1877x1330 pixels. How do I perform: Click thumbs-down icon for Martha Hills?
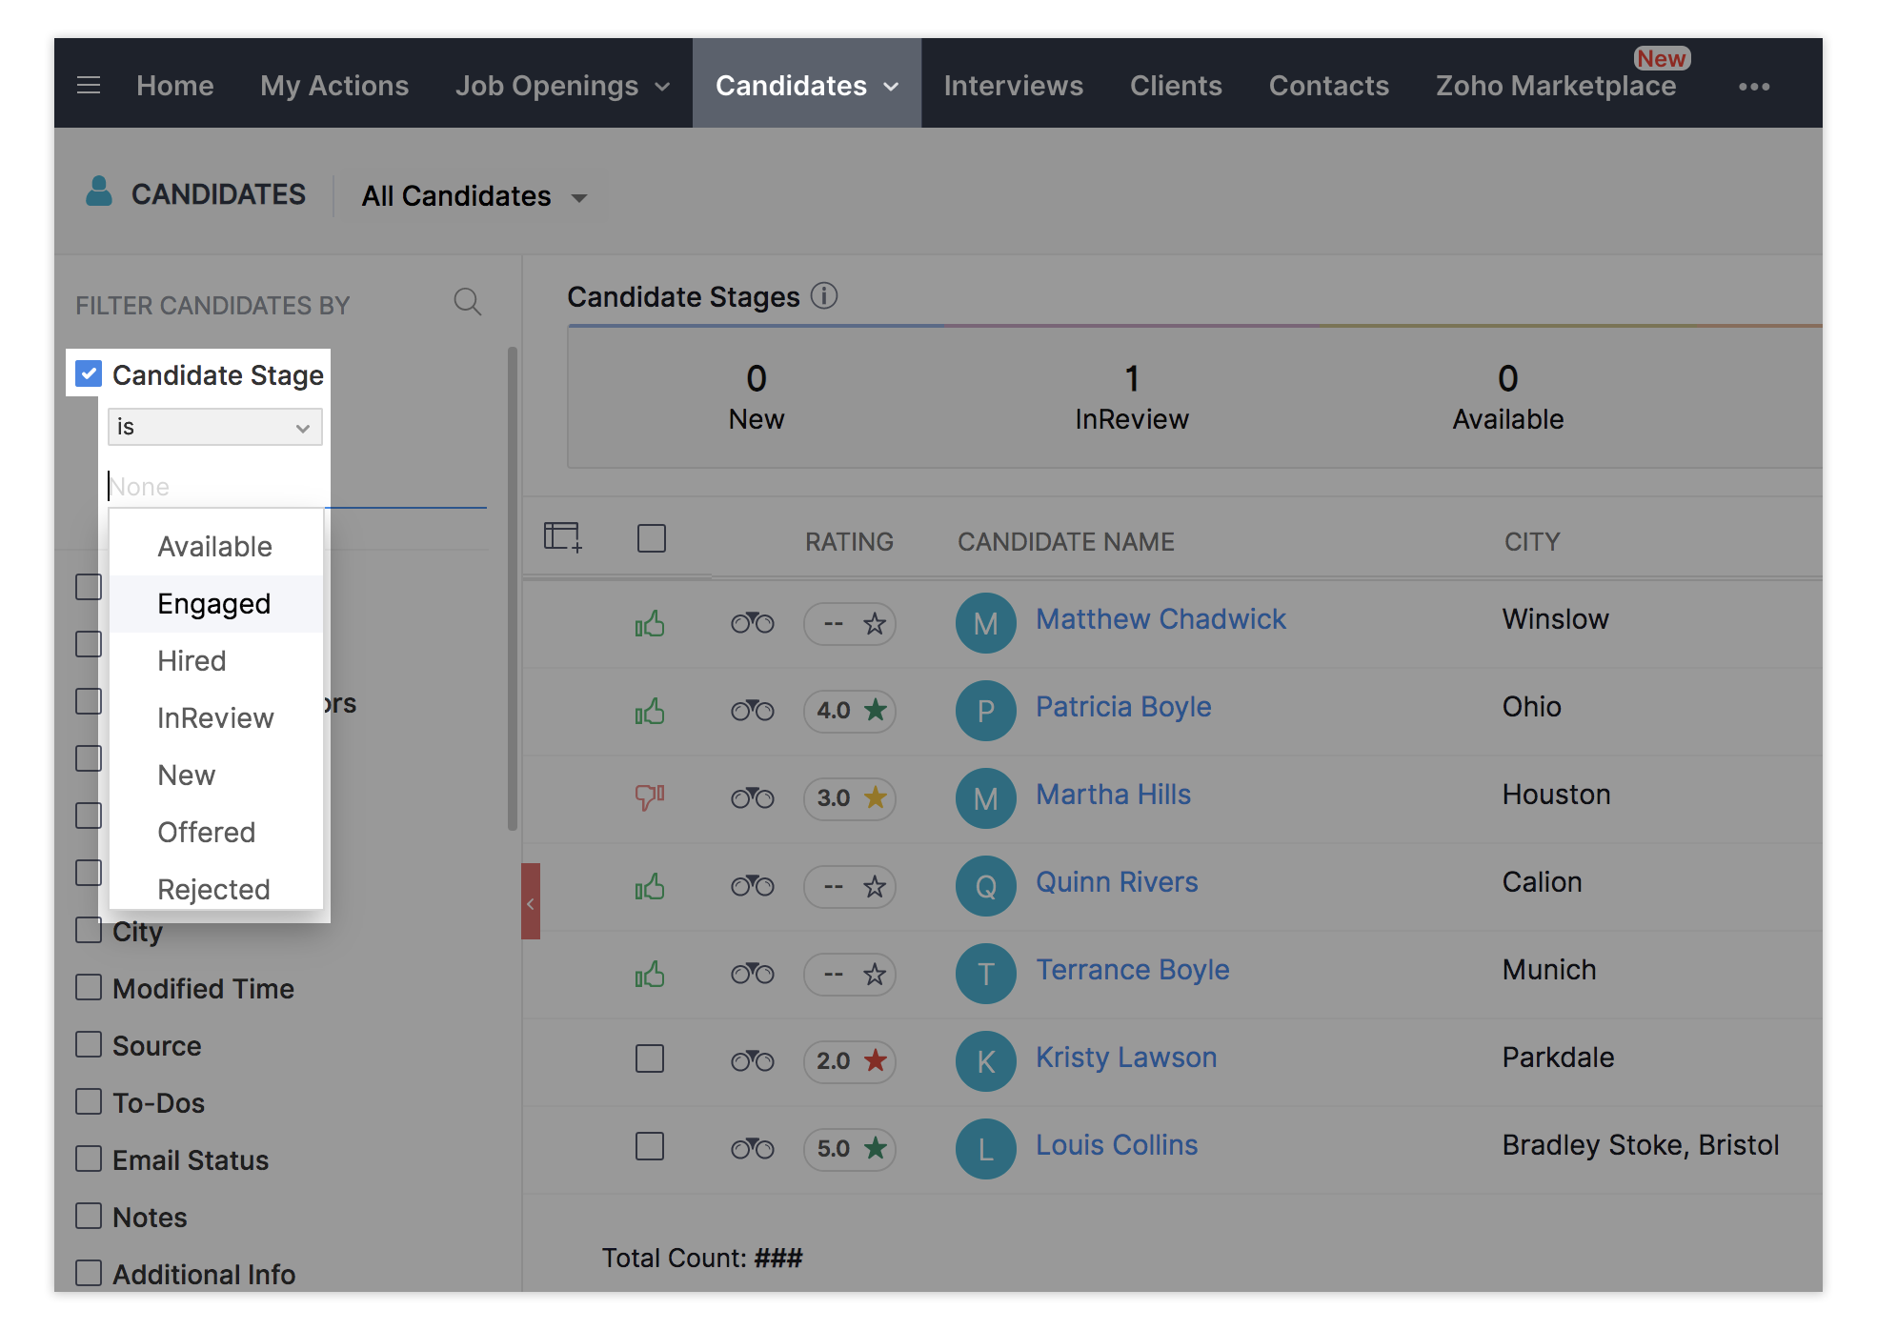pyautogui.click(x=650, y=796)
